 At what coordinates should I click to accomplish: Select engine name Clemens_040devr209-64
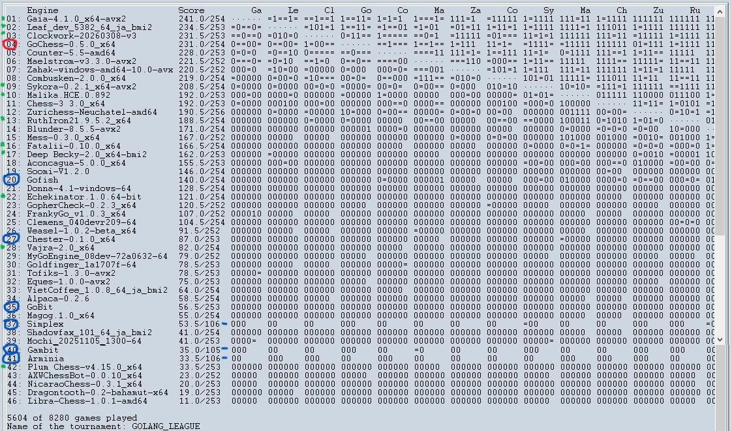tap(82, 222)
